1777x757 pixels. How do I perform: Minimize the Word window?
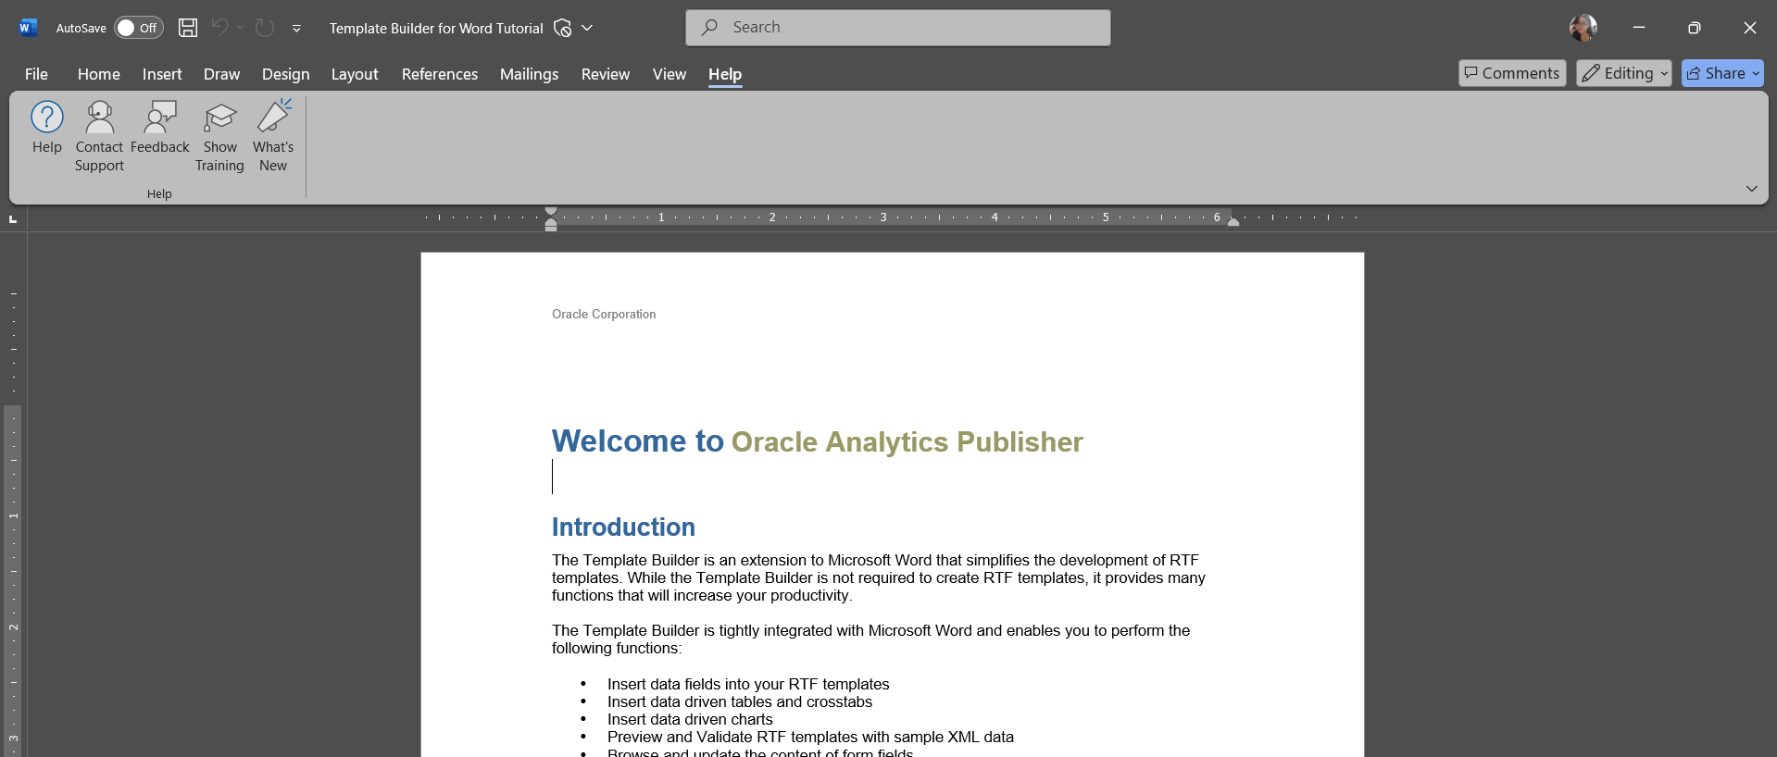1639,28
